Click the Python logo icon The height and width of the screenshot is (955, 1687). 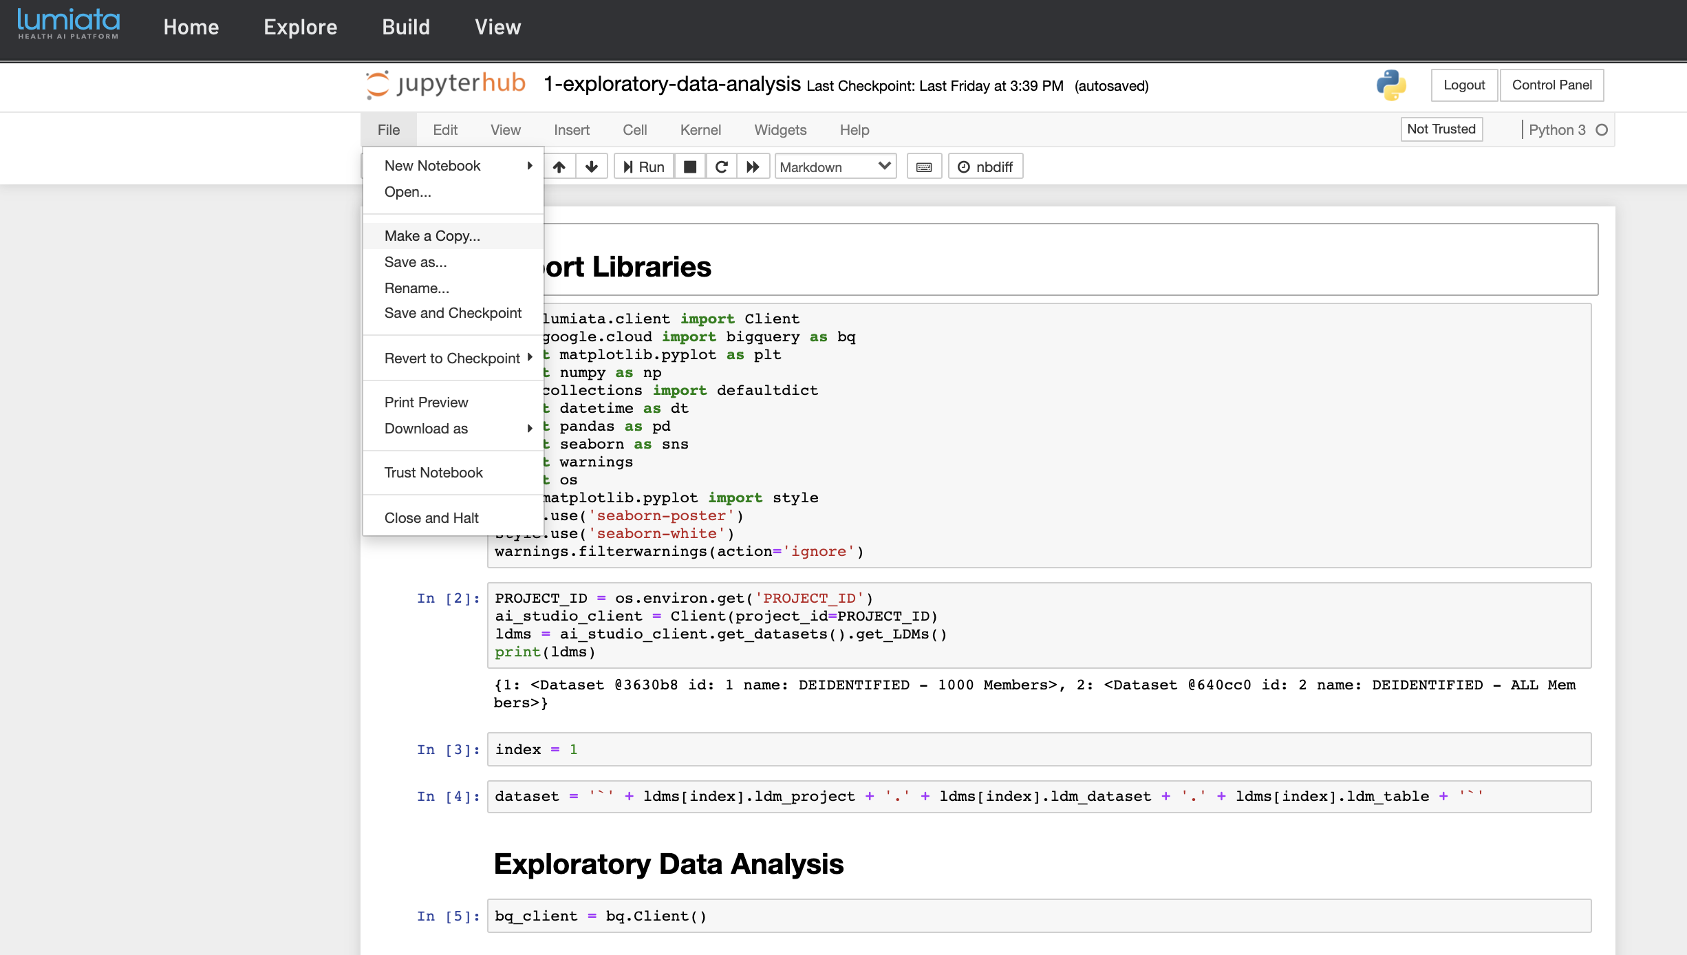1390,85
